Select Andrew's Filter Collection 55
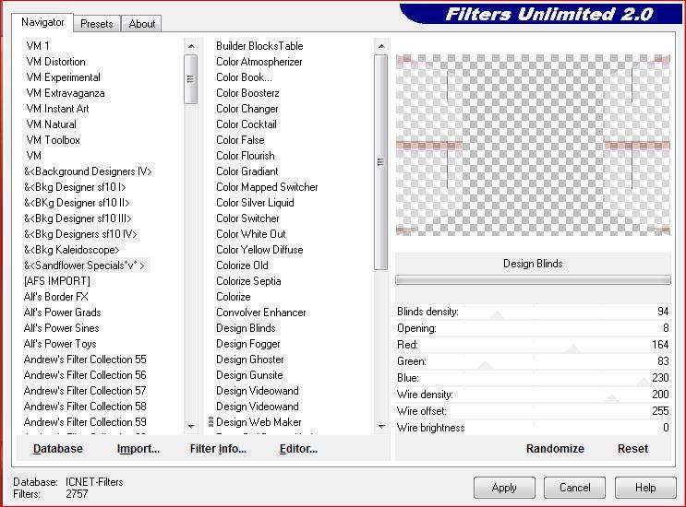 tap(85, 360)
